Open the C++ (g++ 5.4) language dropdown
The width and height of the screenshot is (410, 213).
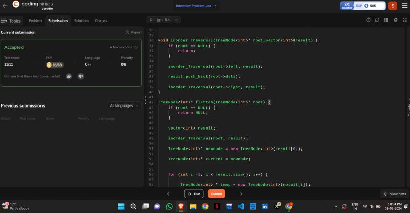pos(163,20)
